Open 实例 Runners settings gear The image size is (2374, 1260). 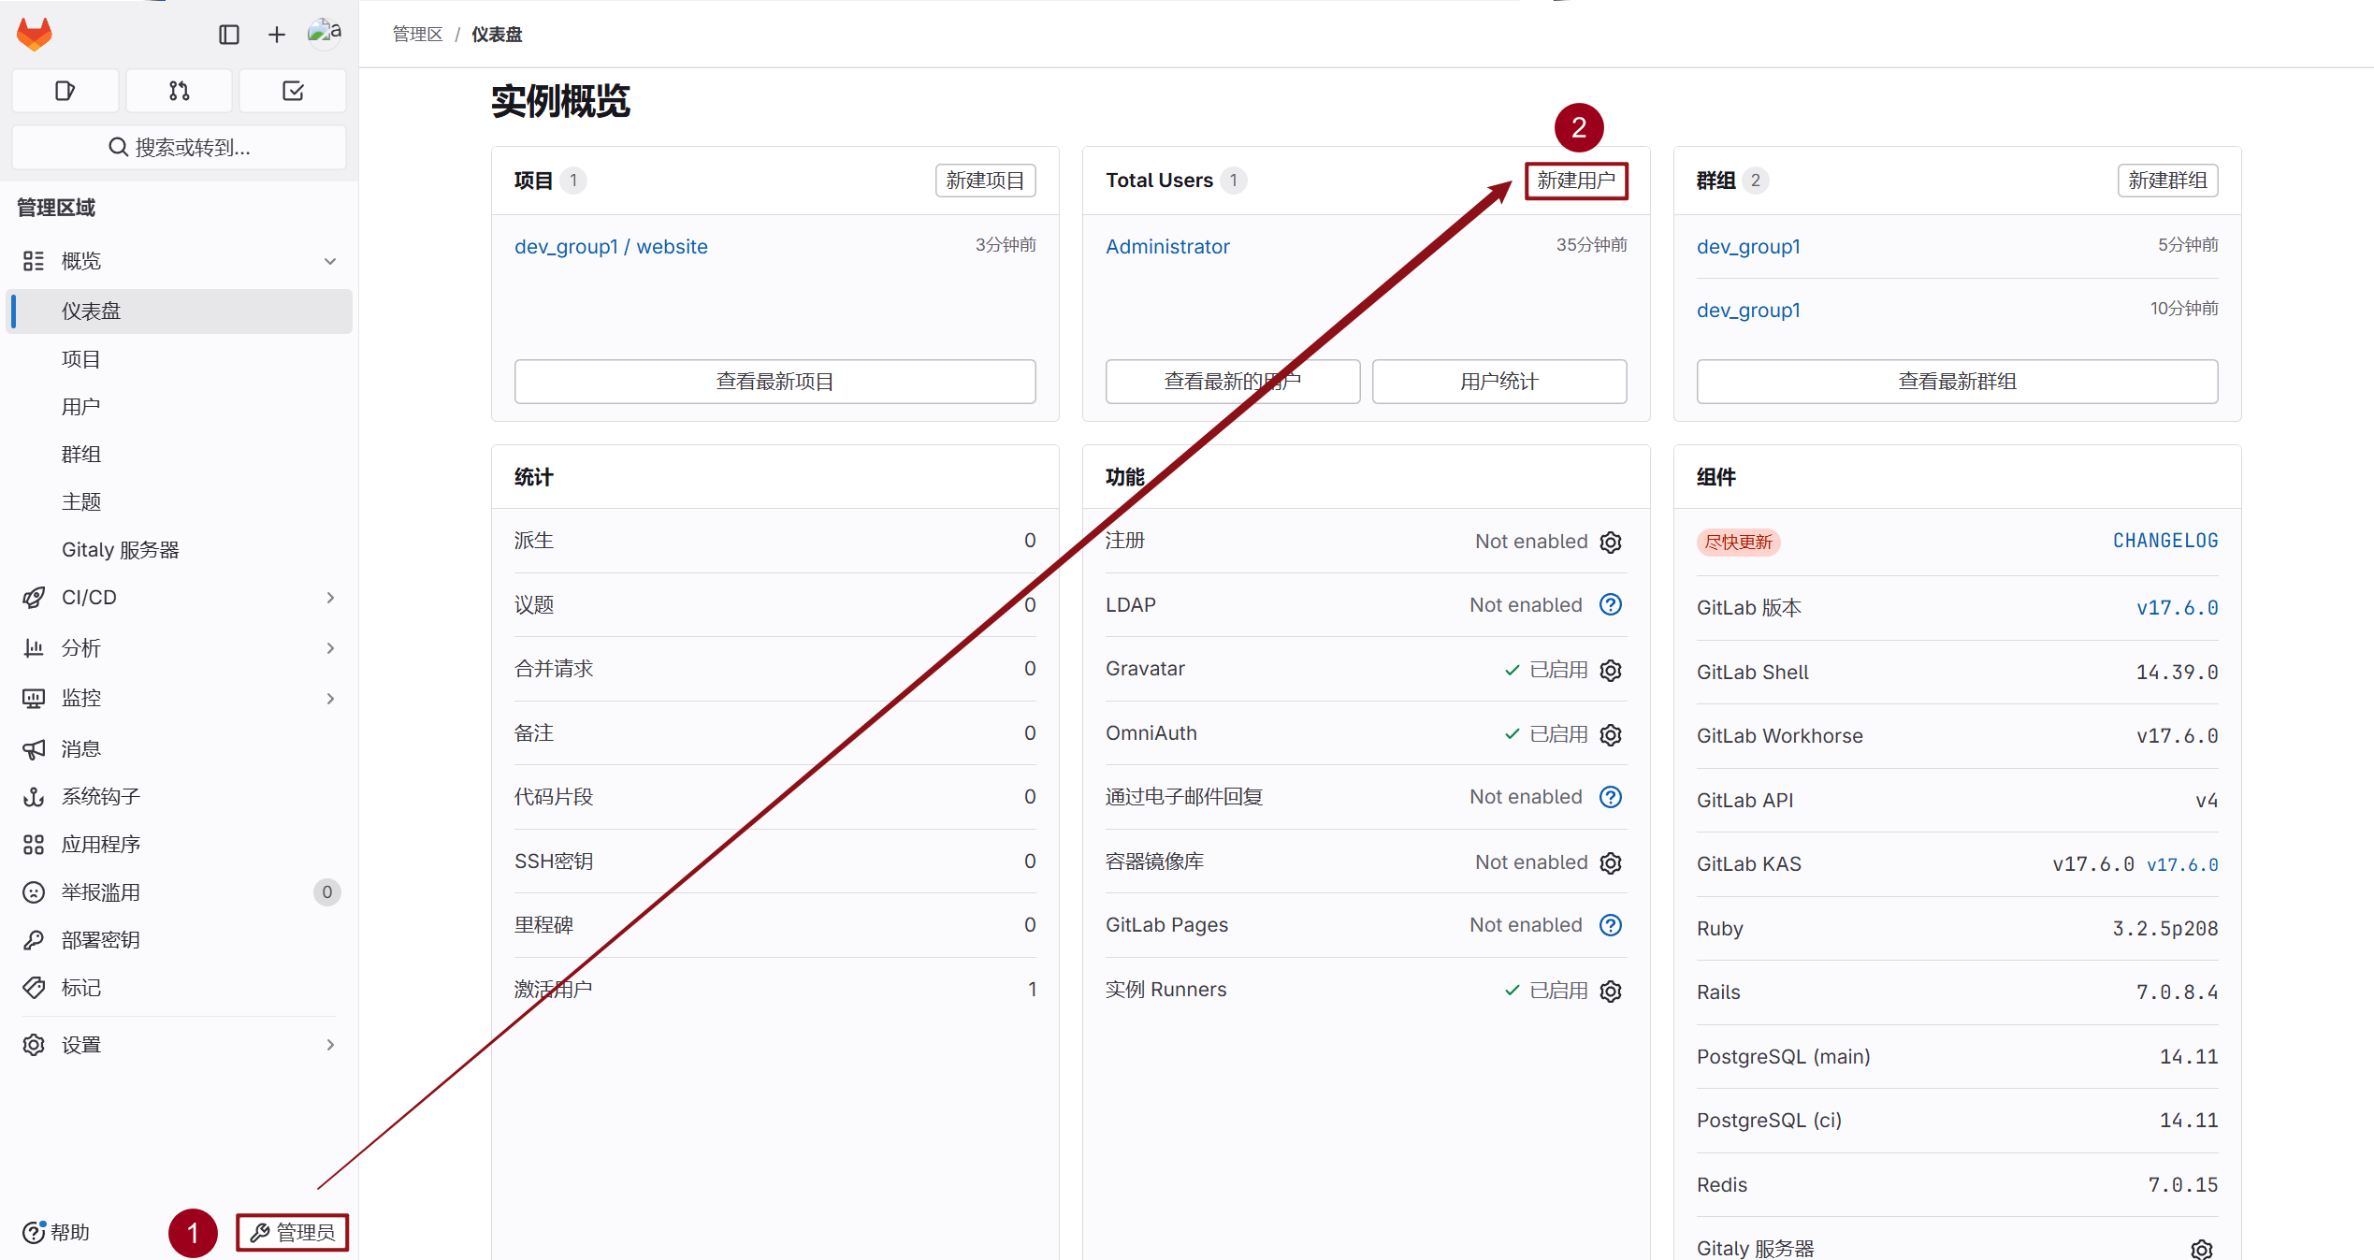tap(1611, 991)
